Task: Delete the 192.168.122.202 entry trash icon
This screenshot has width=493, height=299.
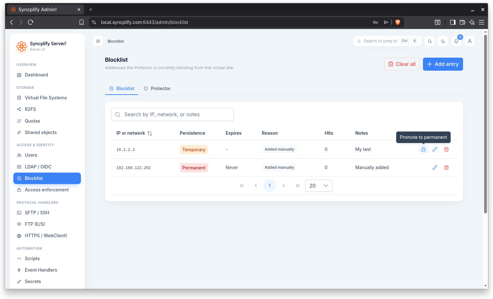Action: (446, 167)
